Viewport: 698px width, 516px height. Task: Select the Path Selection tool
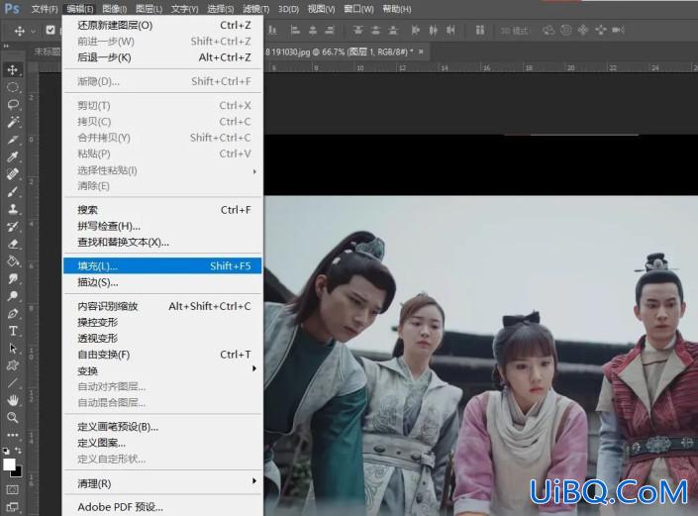13,349
